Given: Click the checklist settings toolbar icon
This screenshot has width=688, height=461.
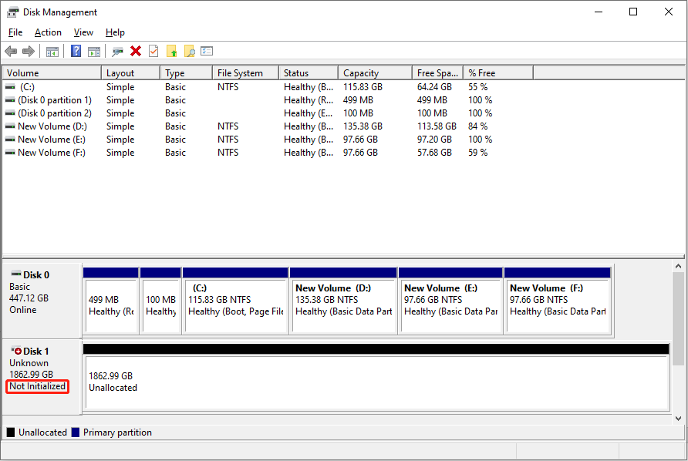Looking at the screenshot, I should tap(207, 52).
